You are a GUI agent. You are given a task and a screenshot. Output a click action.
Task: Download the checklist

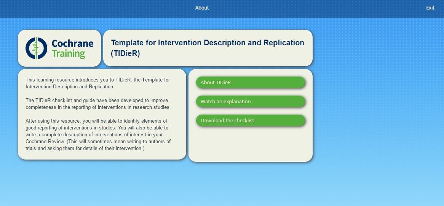(x=250, y=120)
